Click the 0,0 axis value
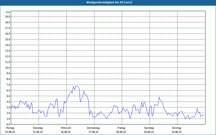 [x=8, y=124]
